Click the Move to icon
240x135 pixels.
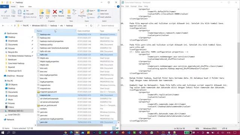click(41, 12)
